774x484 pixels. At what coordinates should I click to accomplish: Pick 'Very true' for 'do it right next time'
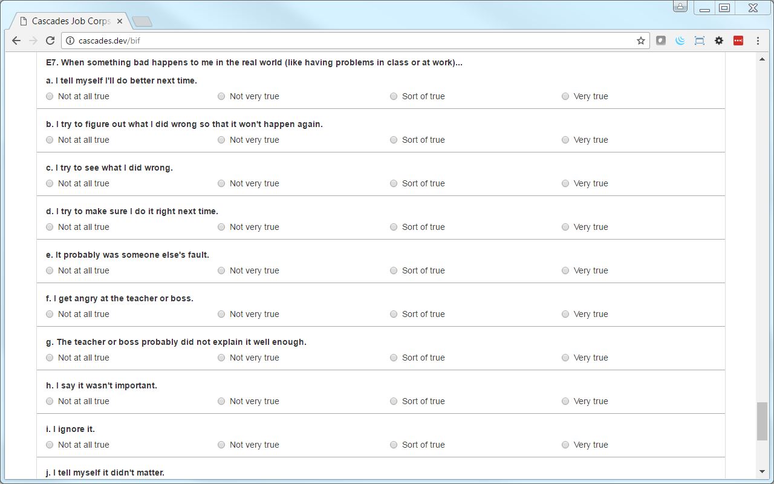(x=565, y=227)
